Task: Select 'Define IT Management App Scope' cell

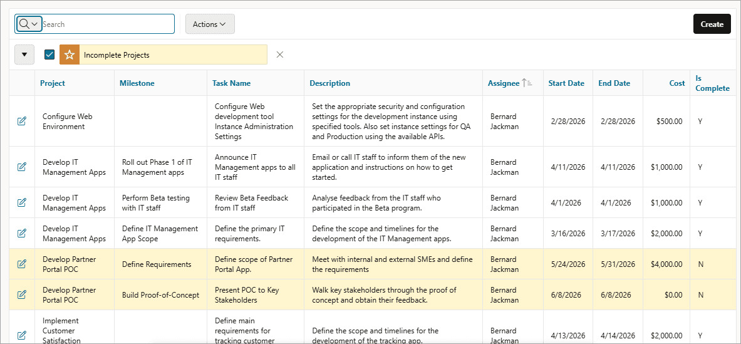Action: click(x=161, y=234)
